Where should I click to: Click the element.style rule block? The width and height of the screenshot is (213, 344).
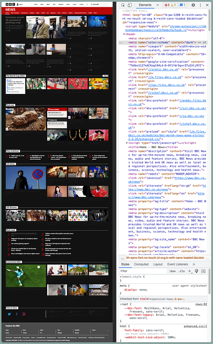click(x=163, y=278)
